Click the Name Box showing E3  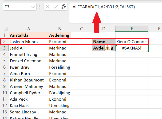(x=17, y=7)
